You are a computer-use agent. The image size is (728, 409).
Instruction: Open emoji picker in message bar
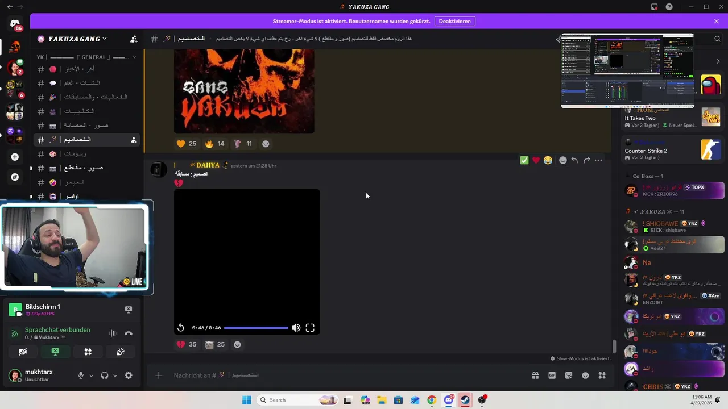click(585, 375)
